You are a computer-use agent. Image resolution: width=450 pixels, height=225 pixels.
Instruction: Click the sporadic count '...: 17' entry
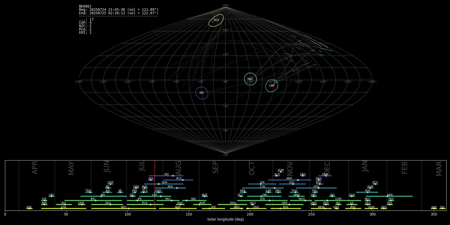86,19
